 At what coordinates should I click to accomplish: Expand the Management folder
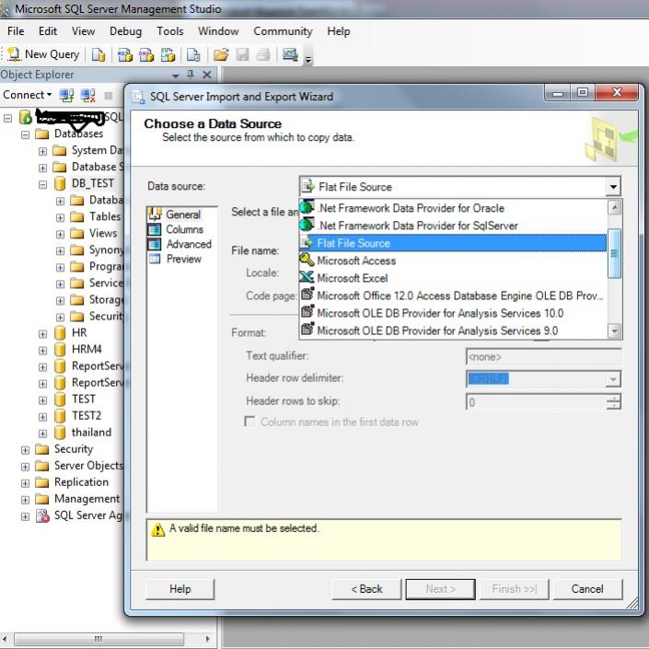(x=25, y=500)
